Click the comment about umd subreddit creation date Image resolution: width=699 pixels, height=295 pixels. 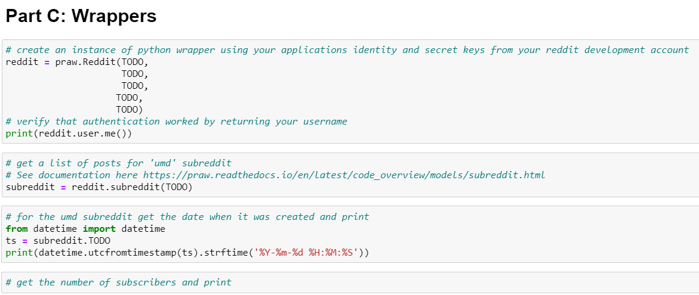pos(187,217)
